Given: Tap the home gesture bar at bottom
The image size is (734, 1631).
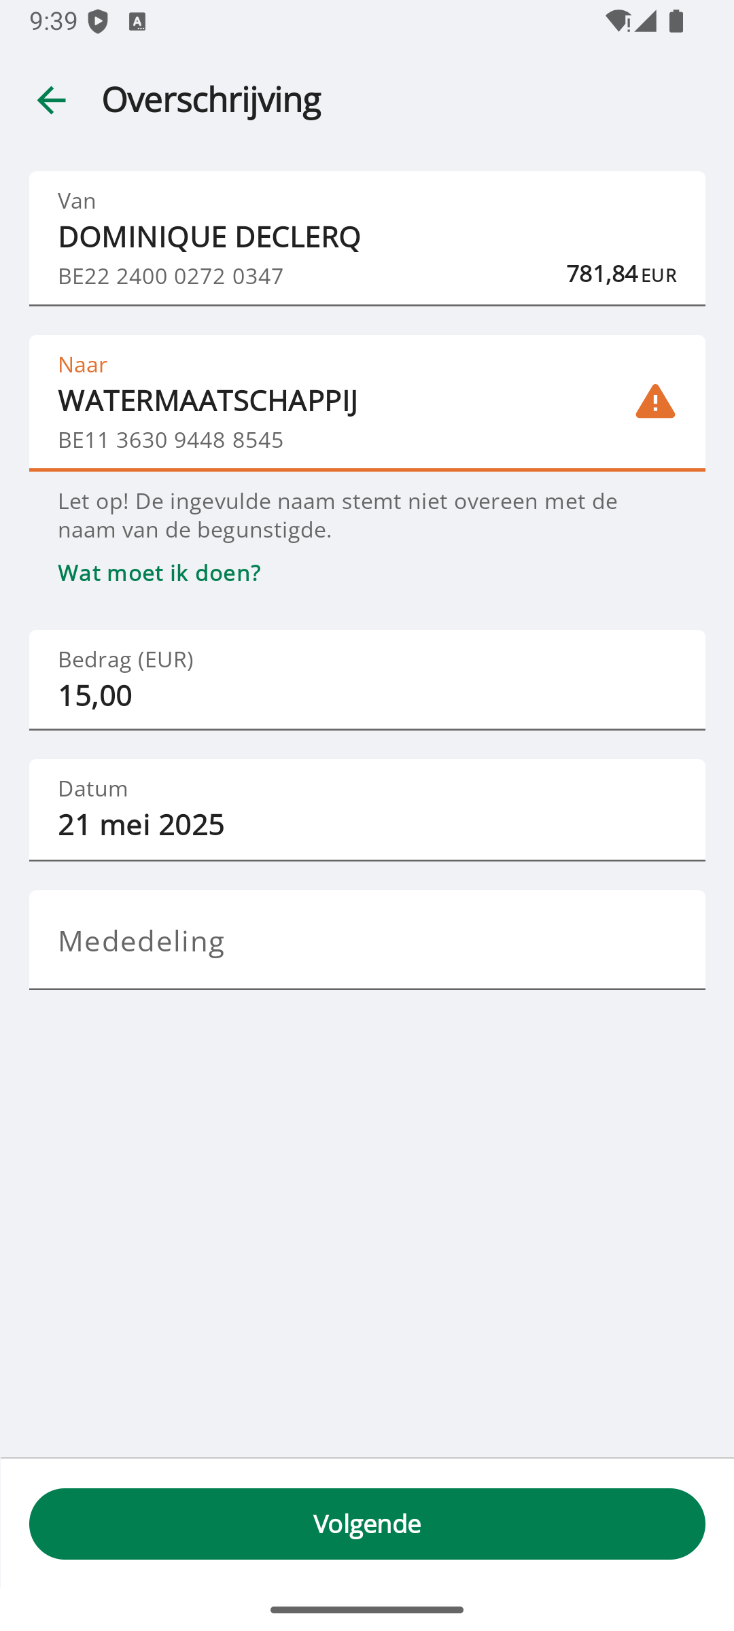Looking at the screenshot, I should pyautogui.click(x=367, y=1609).
